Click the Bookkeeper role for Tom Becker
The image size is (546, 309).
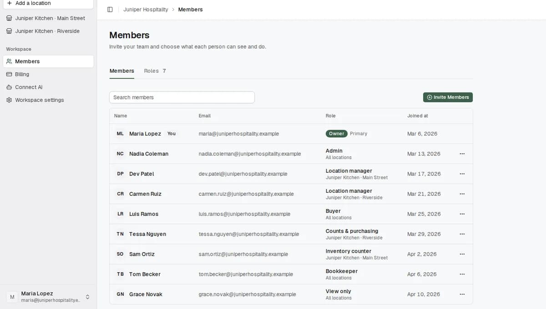342,271
